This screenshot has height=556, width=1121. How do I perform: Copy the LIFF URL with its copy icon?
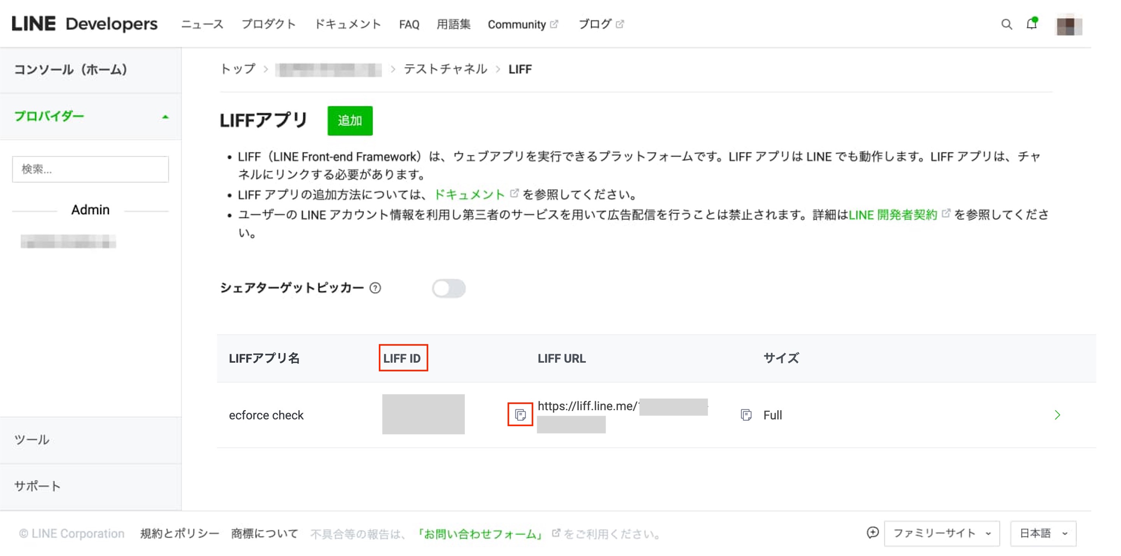tap(746, 415)
